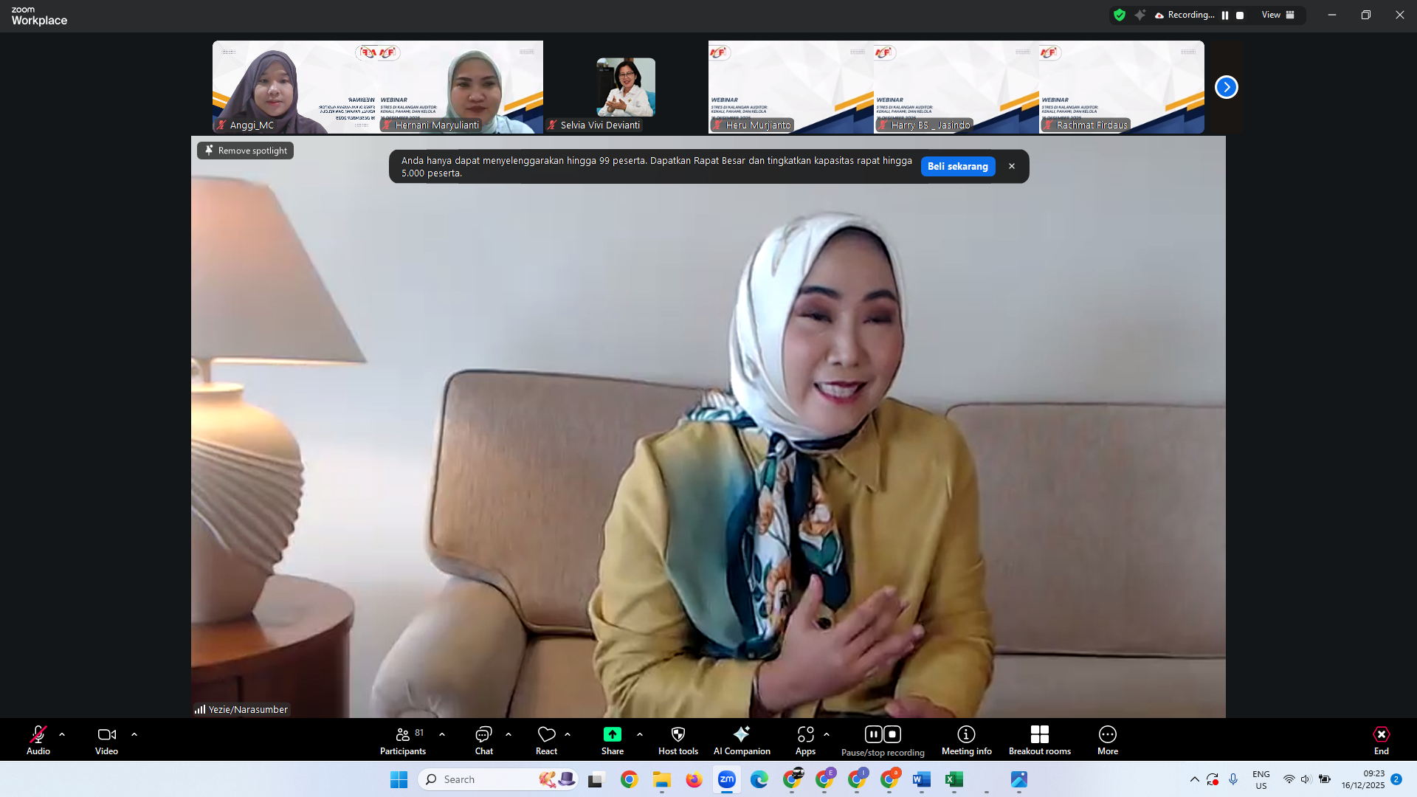
Task: Expand audio options arrow
Action: pos(62,735)
